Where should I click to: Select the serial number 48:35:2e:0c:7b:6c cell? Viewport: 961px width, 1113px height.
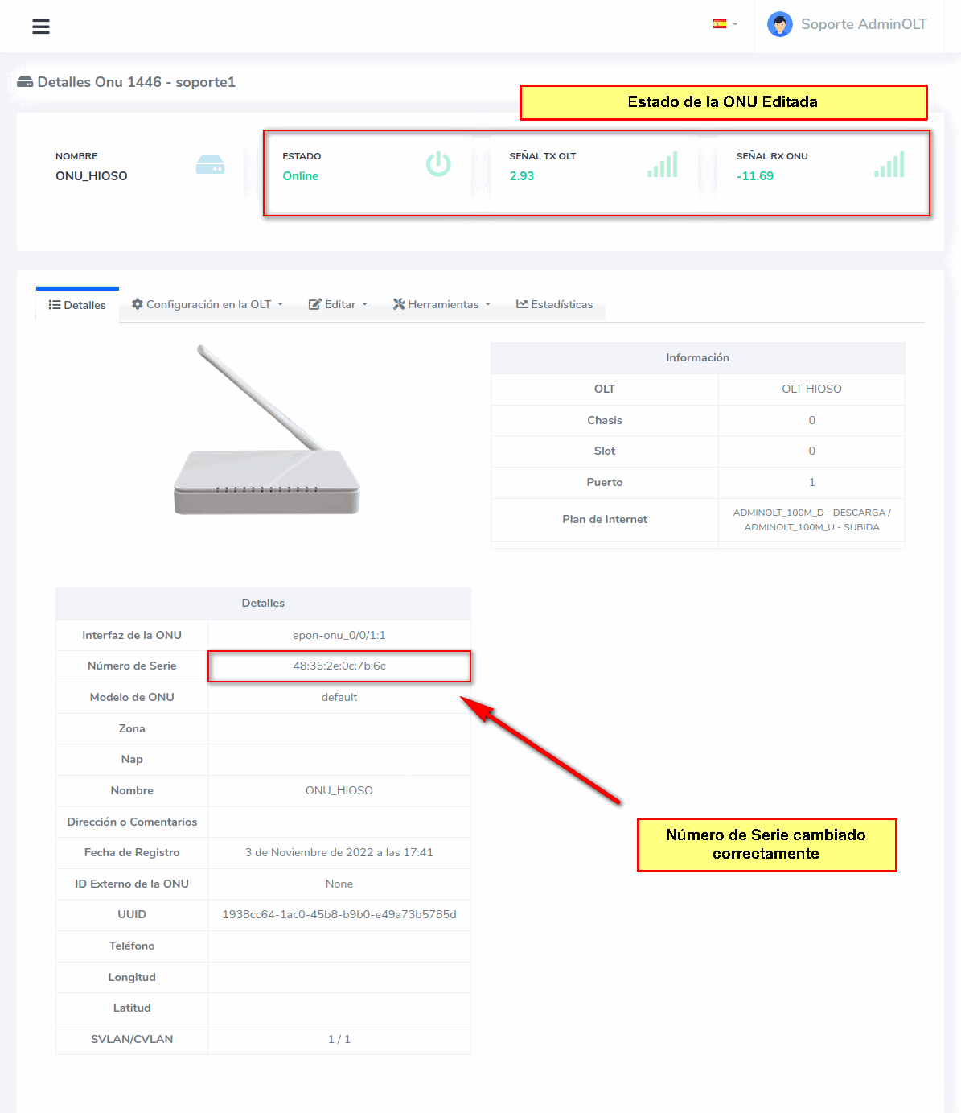339,666
